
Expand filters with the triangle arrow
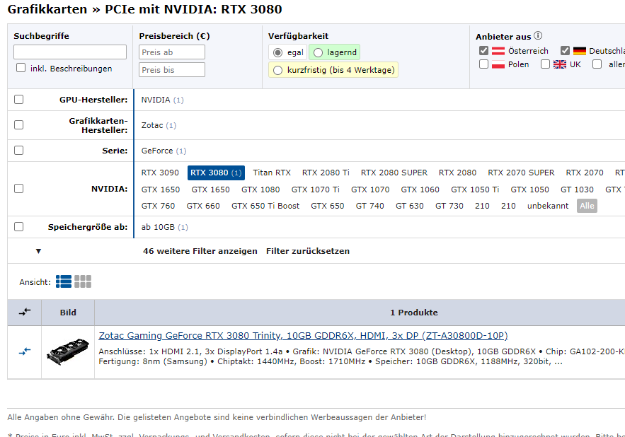(38, 251)
